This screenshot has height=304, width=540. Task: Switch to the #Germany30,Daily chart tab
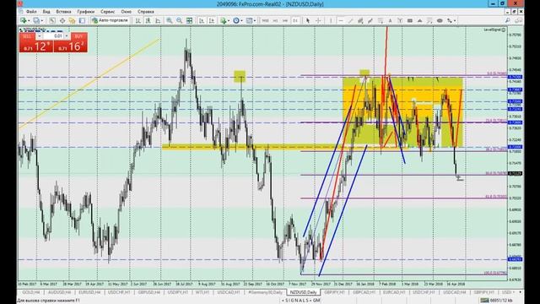pos(265,292)
